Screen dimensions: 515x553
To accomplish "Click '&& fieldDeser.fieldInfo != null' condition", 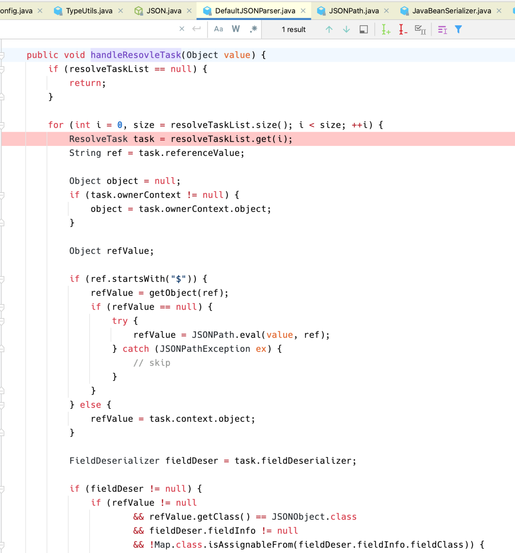I will coord(215,531).
